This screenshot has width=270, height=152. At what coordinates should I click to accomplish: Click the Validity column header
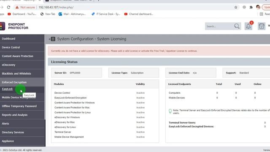tap(140, 84)
